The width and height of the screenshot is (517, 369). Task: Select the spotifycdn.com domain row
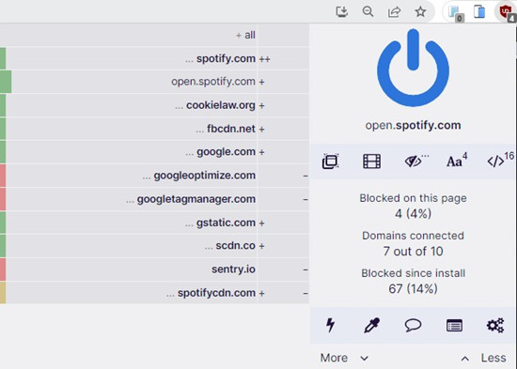(155, 293)
